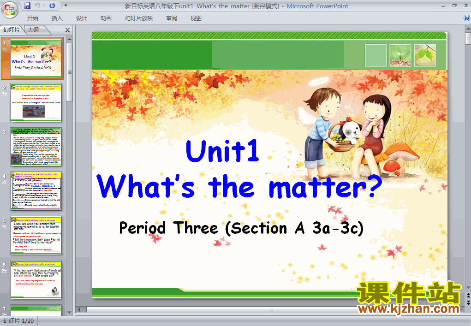Click animation star icon beside slide 4
This screenshot has height=326, width=471.
pos(4,183)
